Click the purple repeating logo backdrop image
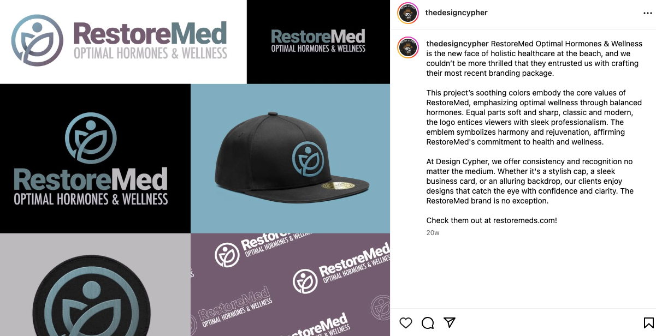The width and height of the screenshot is (656, 336). tap(291, 285)
